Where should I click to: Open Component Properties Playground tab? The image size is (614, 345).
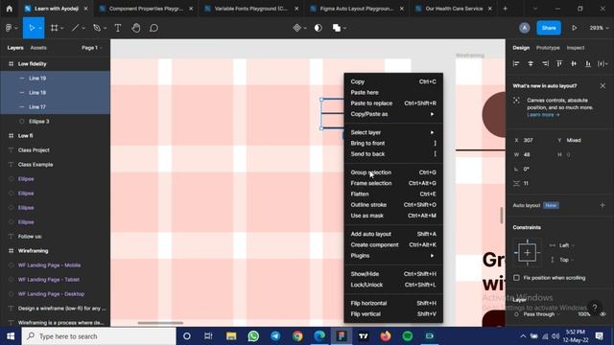146,9
